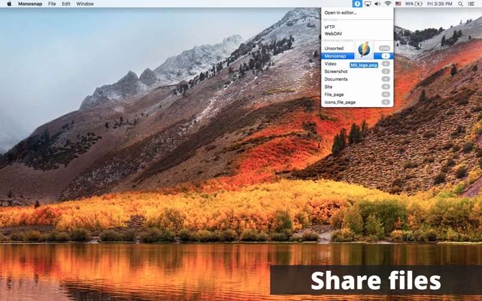The width and height of the screenshot is (482, 301).
Task: Click the battery status icon
Action: pyautogui.click(x=419, y=4)
